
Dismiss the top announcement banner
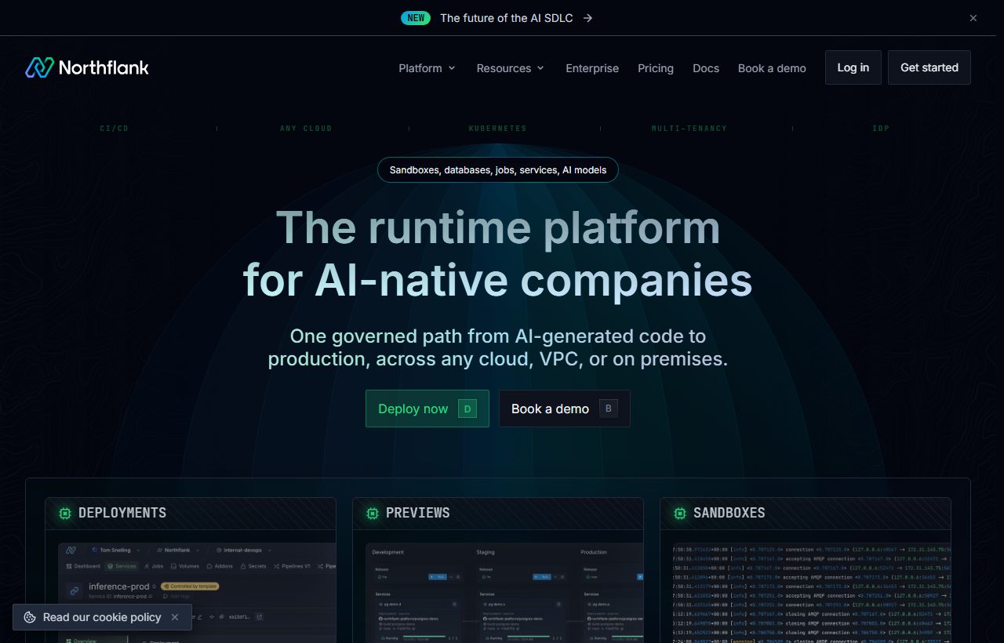[x=973, y=18]
